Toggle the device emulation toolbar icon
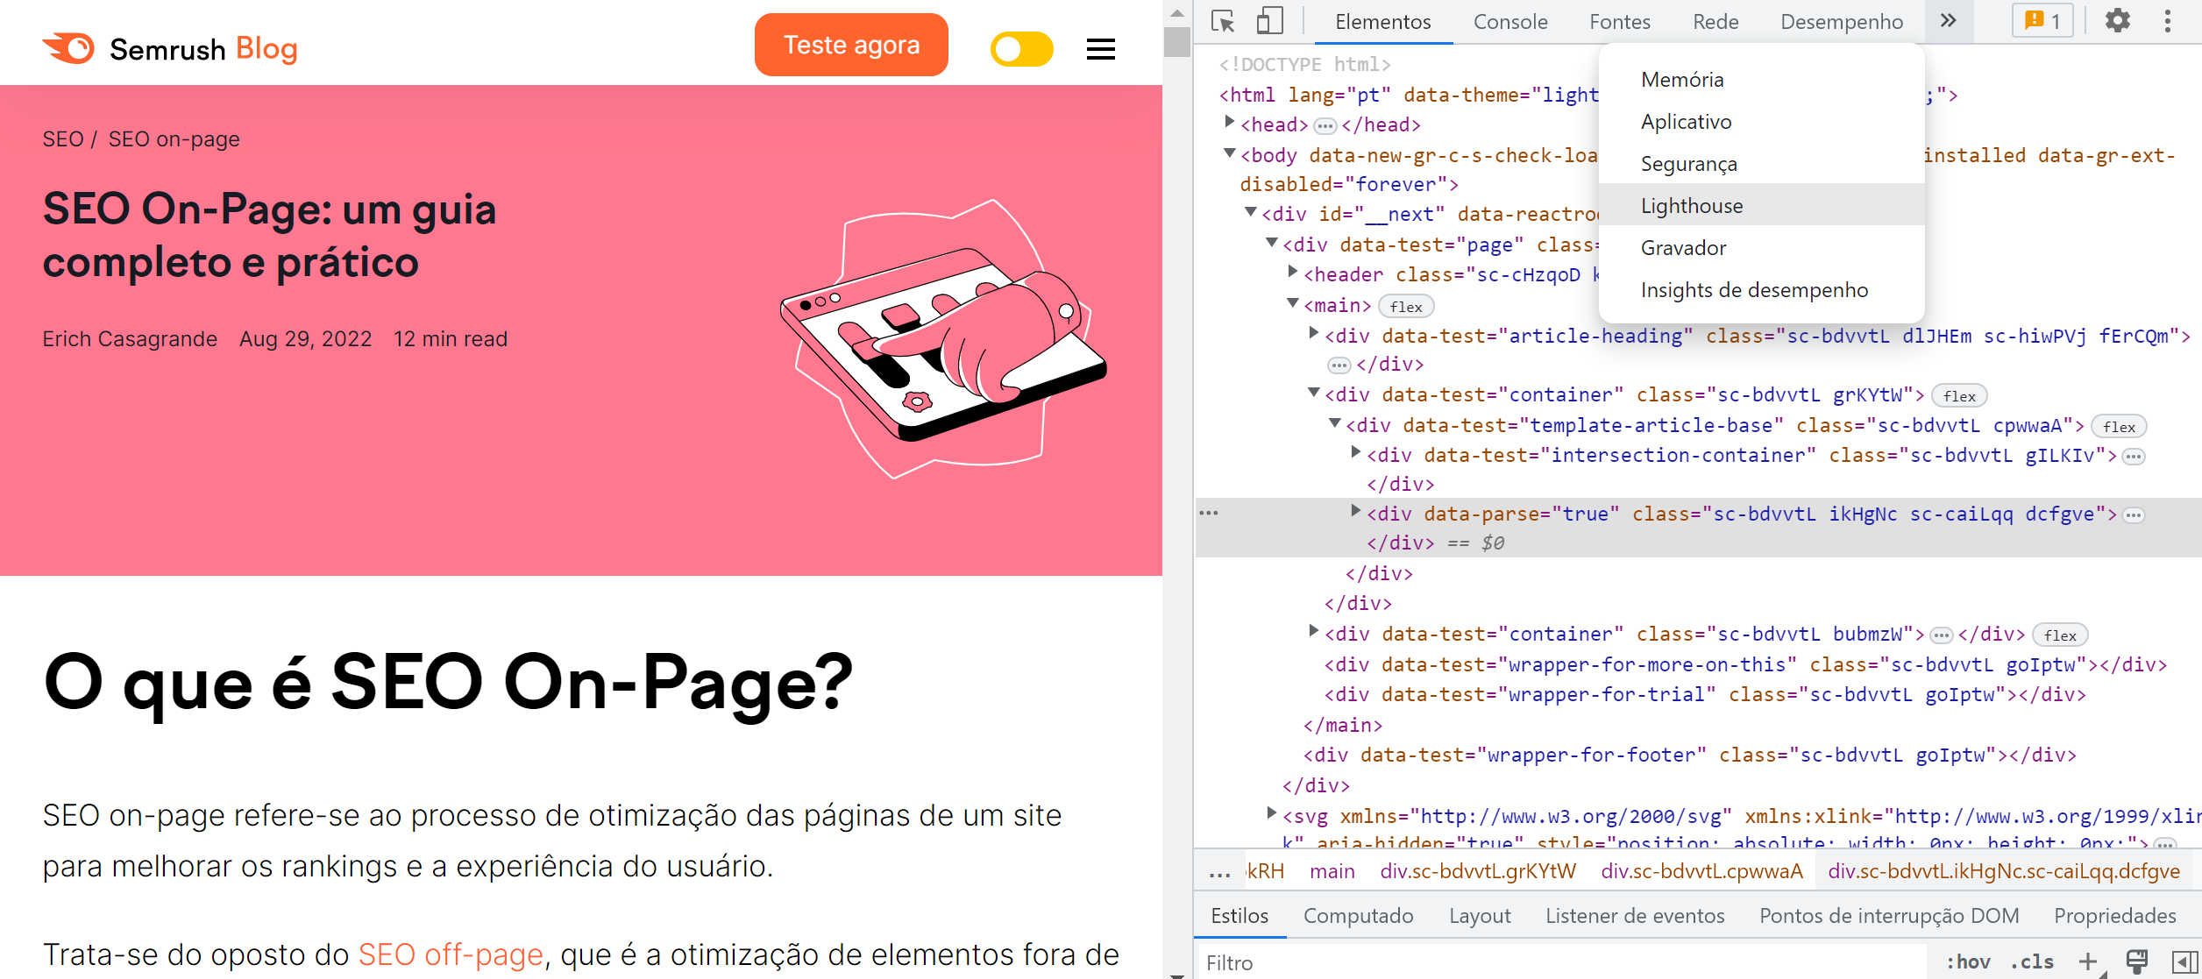The image size is (2202, 979). [x=1270, y=20]
